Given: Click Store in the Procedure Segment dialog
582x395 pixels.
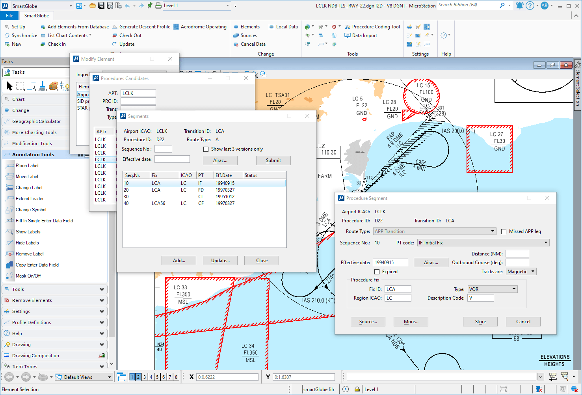Looking at the screenshot, I should (x=480, y=321).
